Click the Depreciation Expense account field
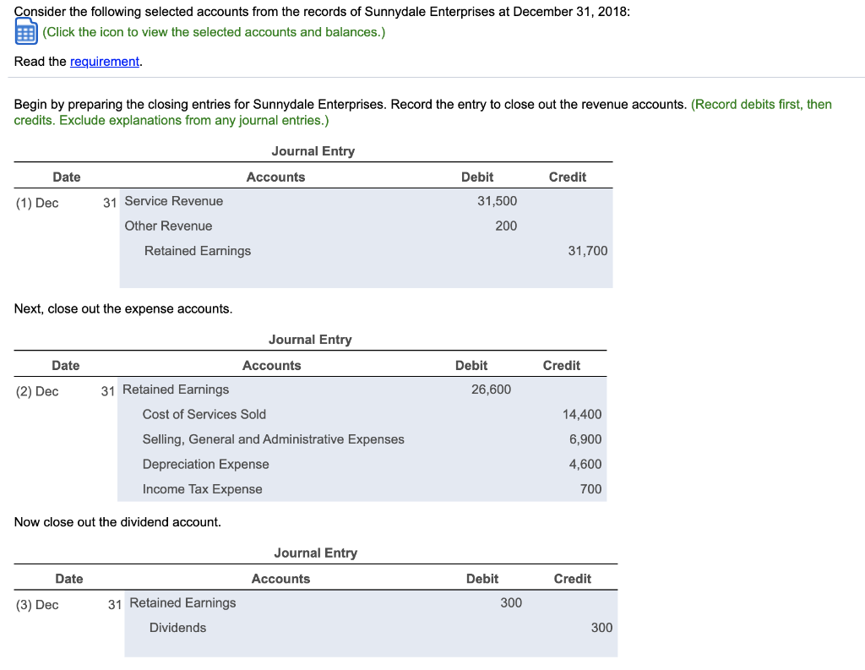 tap(206, 464)
